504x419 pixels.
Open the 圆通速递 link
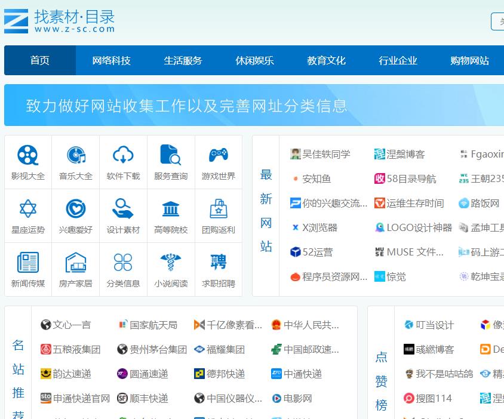point(149,374)
